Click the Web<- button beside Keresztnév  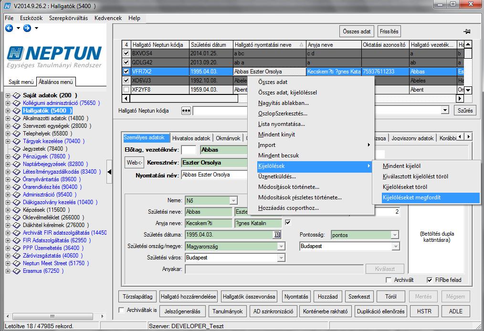tap(134, 163)
